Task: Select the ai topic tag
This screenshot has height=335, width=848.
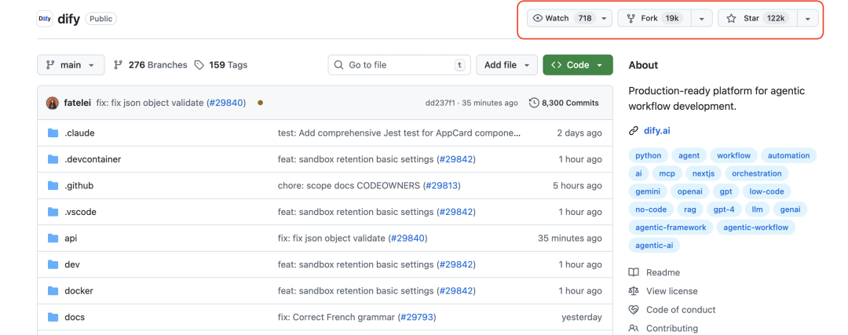Action: tap(638, 173)
